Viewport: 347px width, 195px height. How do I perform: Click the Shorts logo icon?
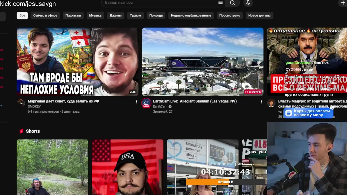[21, 131]
